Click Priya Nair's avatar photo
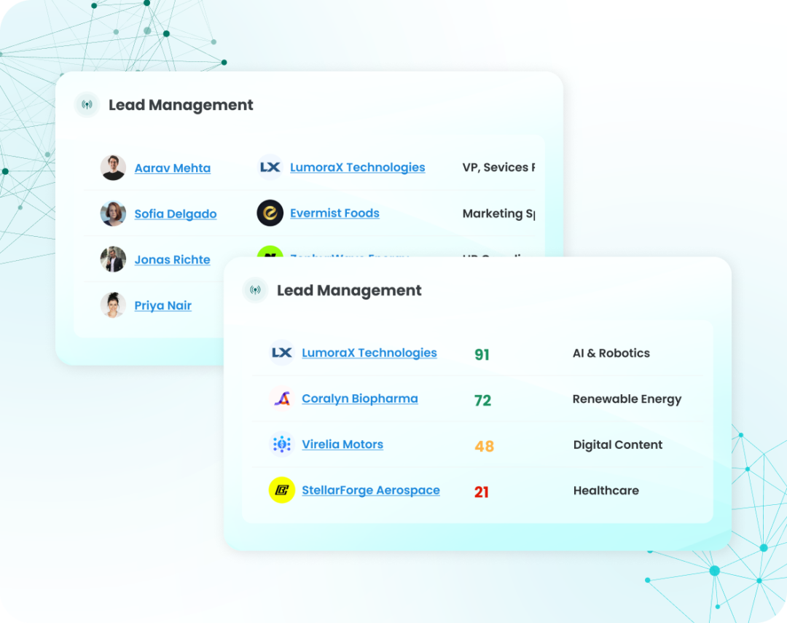Image resolution: width=787 pixels, height=623 pixels. point(113,305)
